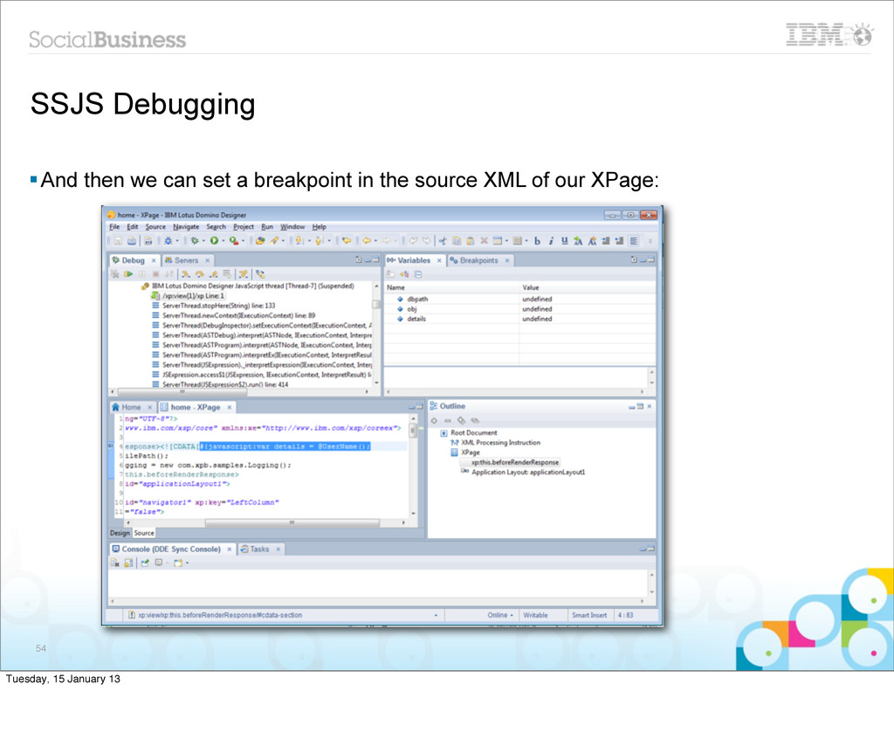Click the Terminate icon in Debug toolbar

(155, 274)
